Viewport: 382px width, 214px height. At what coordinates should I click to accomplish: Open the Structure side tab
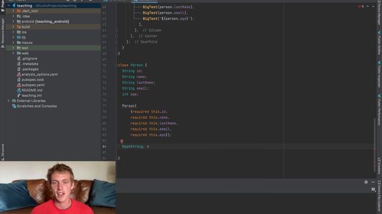click(2, 152)
